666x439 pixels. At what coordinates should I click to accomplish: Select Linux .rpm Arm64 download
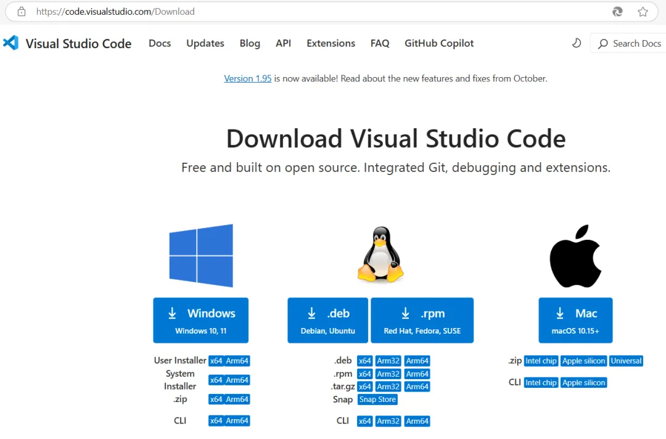[417, 374]
